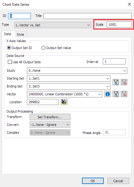Open the Type dropdown showing Vector vs. Set

53,25
